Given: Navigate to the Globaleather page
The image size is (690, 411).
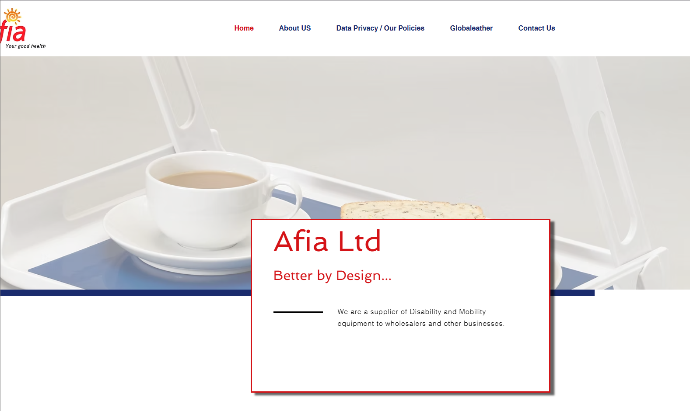Looking at the screenshot, I should tap(471, 28).
